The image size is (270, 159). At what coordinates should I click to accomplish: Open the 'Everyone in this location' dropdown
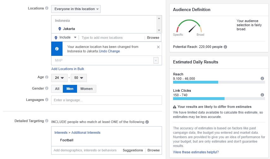(x=76, y=9)
